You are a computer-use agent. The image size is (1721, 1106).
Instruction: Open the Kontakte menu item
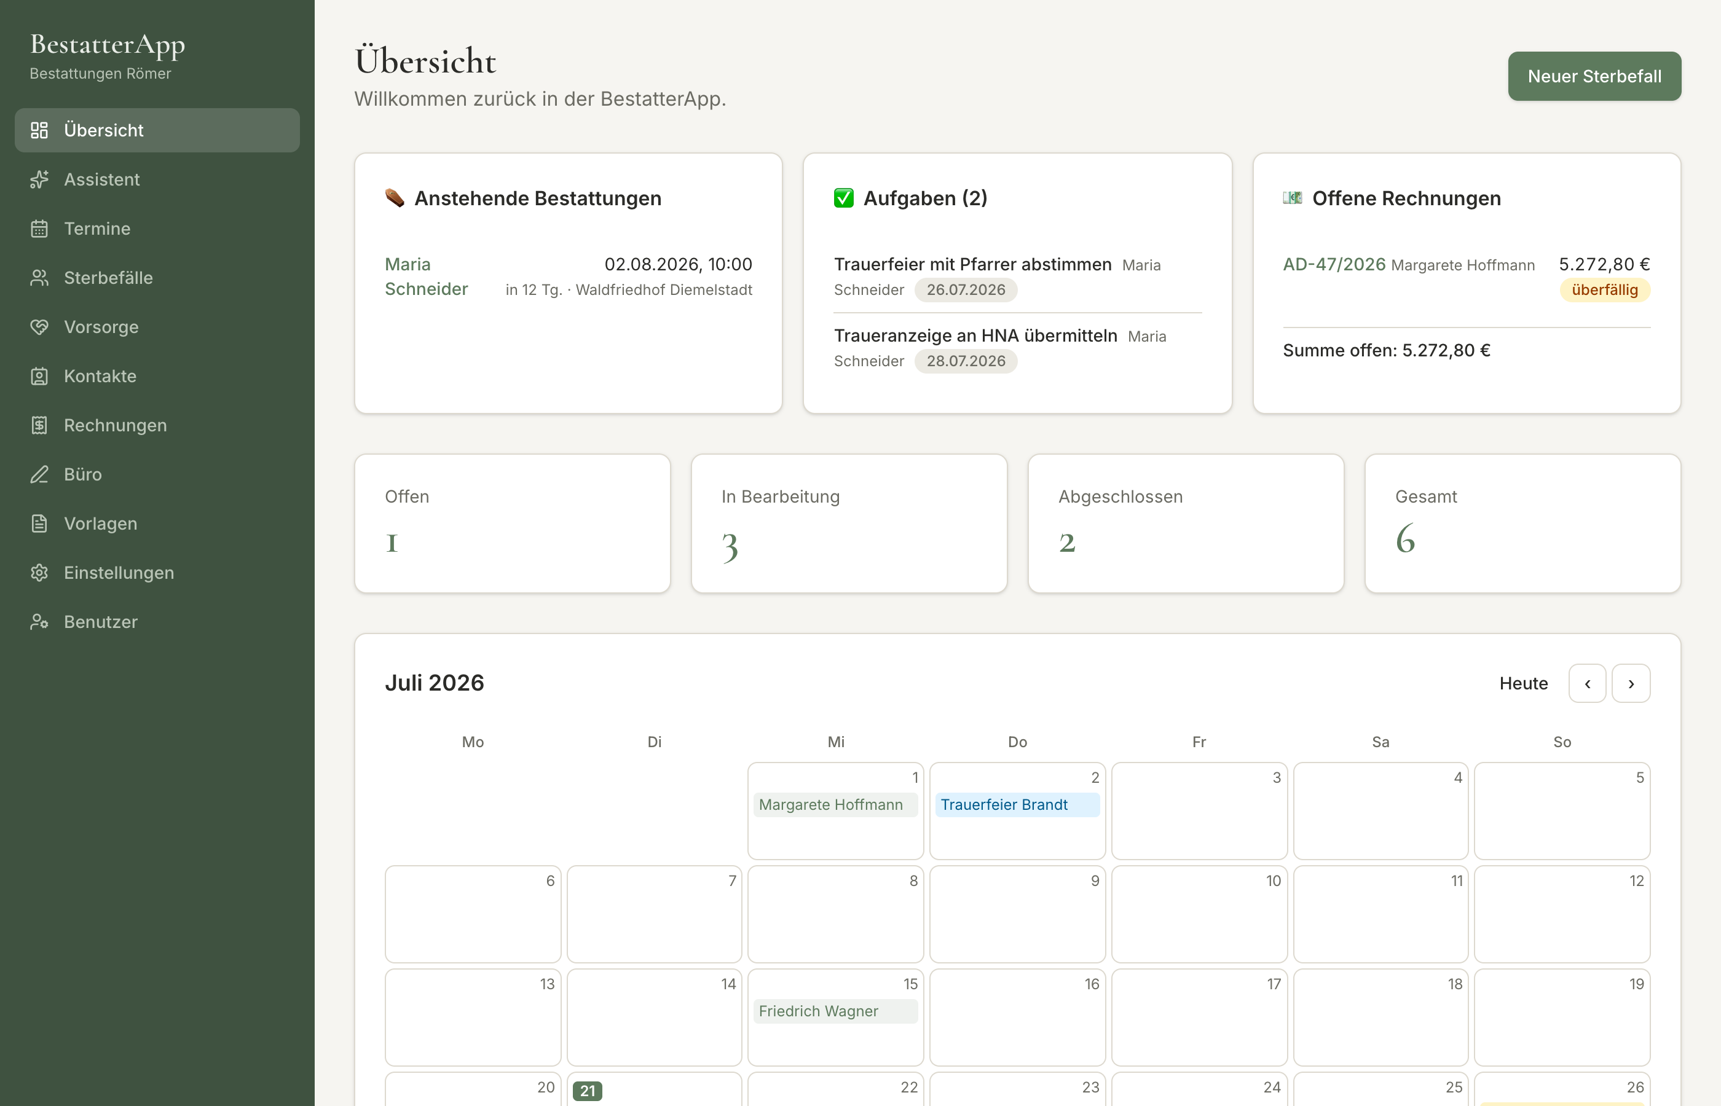[157, 376]
